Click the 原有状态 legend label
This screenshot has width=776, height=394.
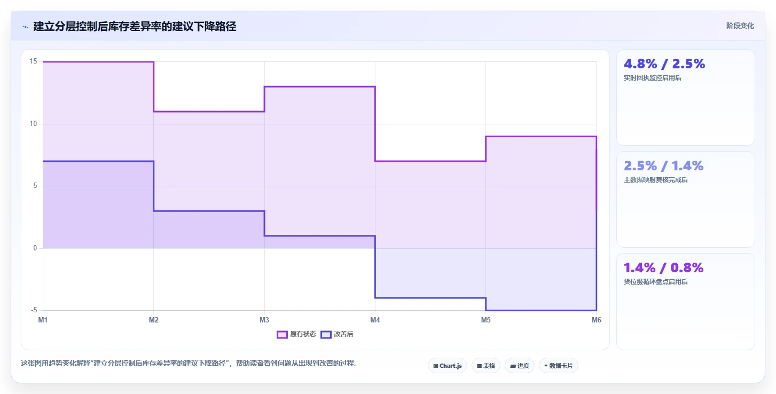[x=303, y=335]
